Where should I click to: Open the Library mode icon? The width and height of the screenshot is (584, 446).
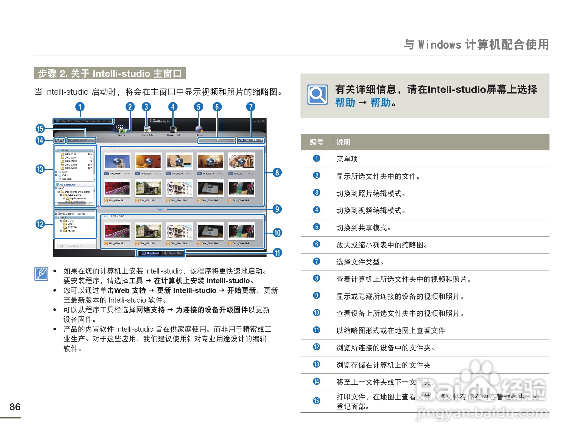[121, 130]
